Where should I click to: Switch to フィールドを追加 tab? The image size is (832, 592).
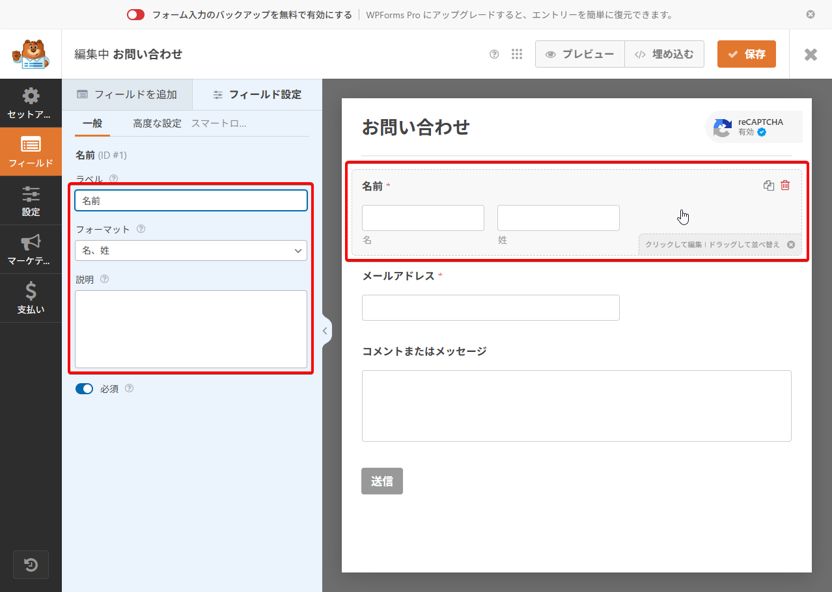(127, 94)
